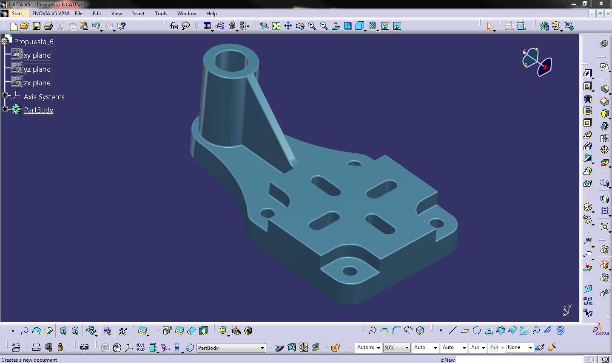Click the New document icon
Viewport: 612px width, 363px height.
click(14, 26)
